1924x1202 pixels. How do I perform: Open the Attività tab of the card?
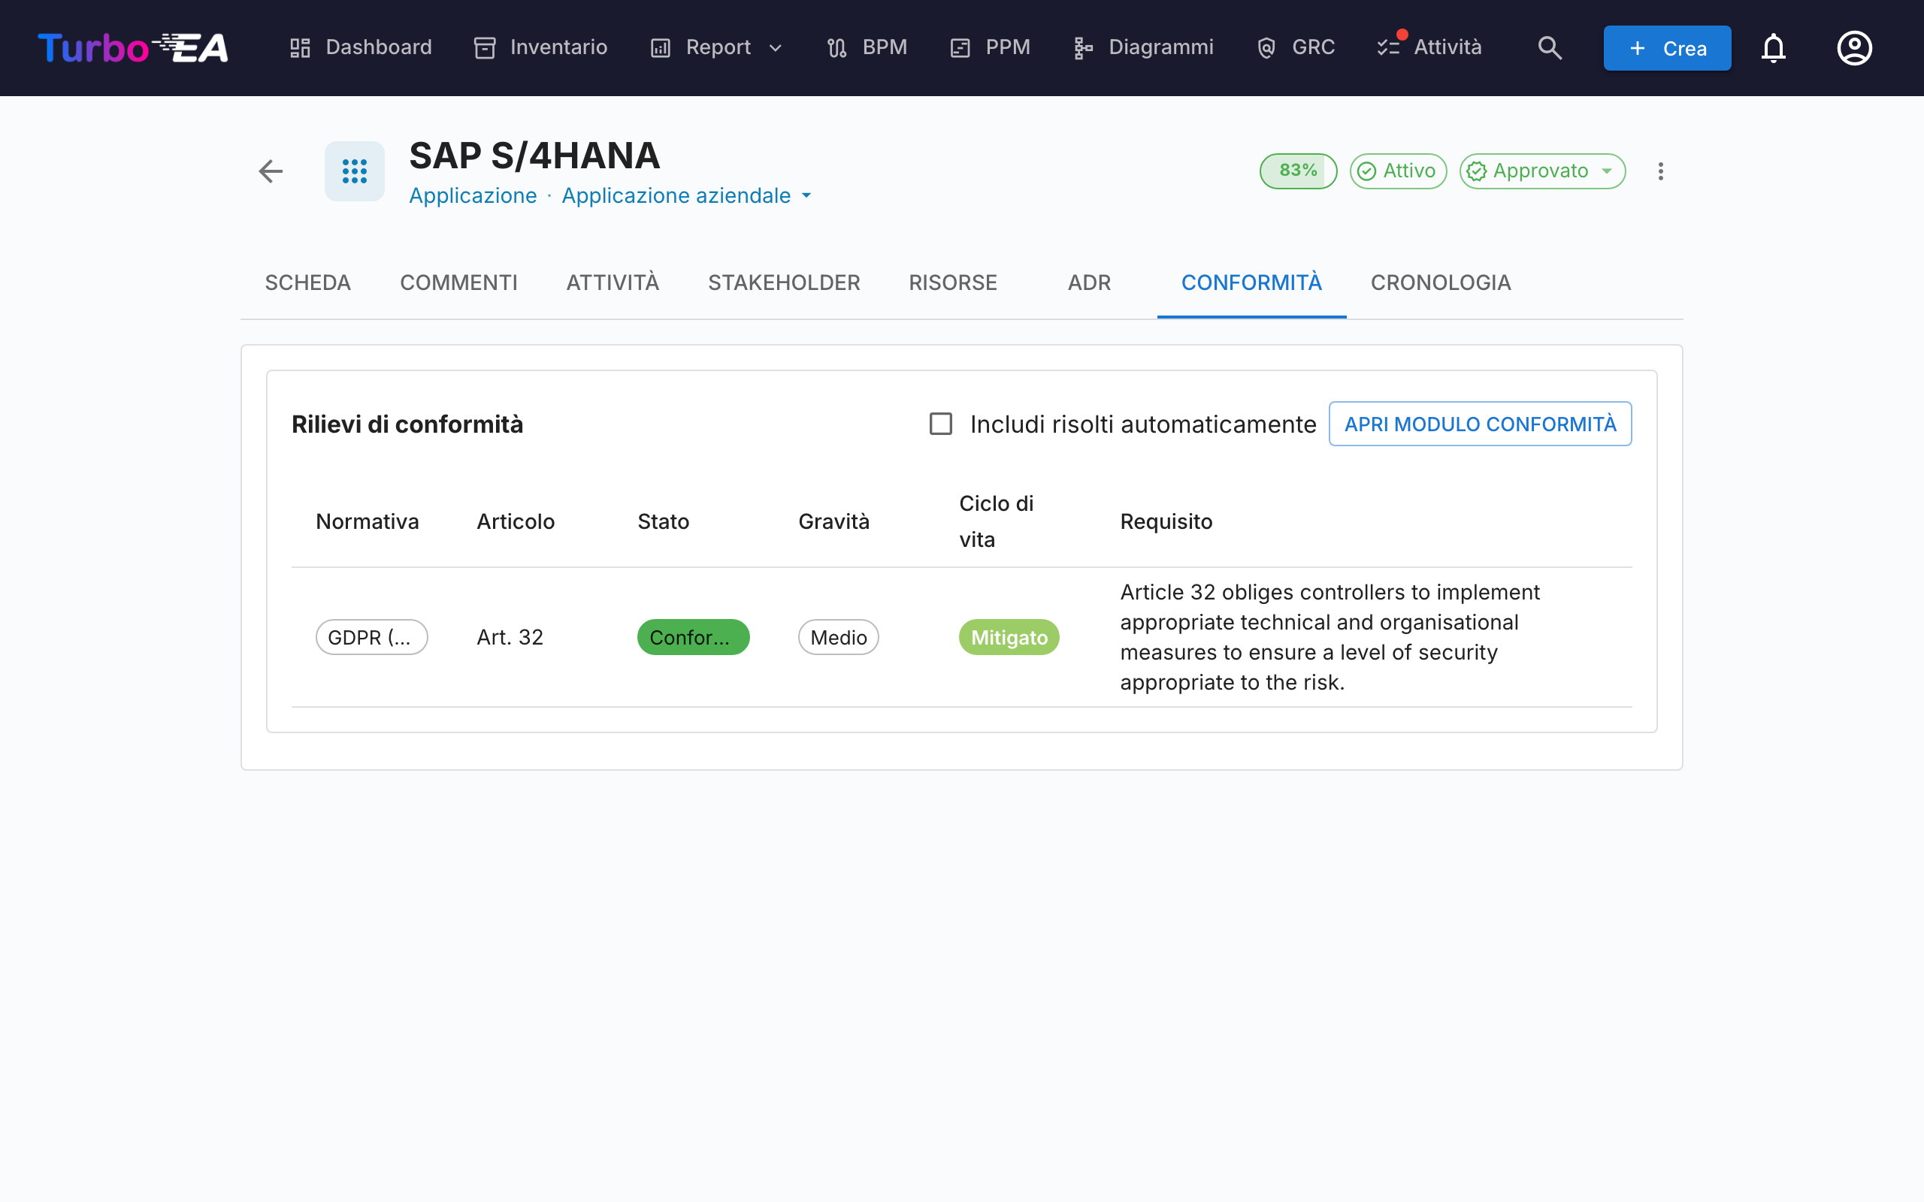click(x=613, y=283)
